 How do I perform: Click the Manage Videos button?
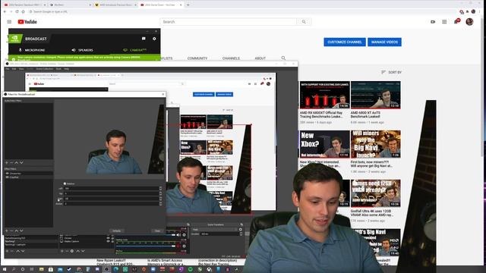[384, 42]
